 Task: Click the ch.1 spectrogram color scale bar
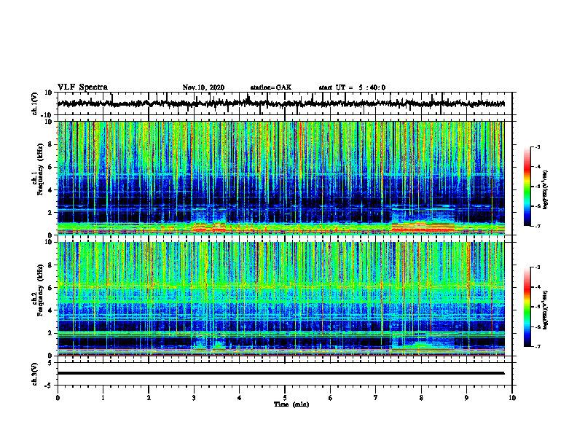[527, 187]
